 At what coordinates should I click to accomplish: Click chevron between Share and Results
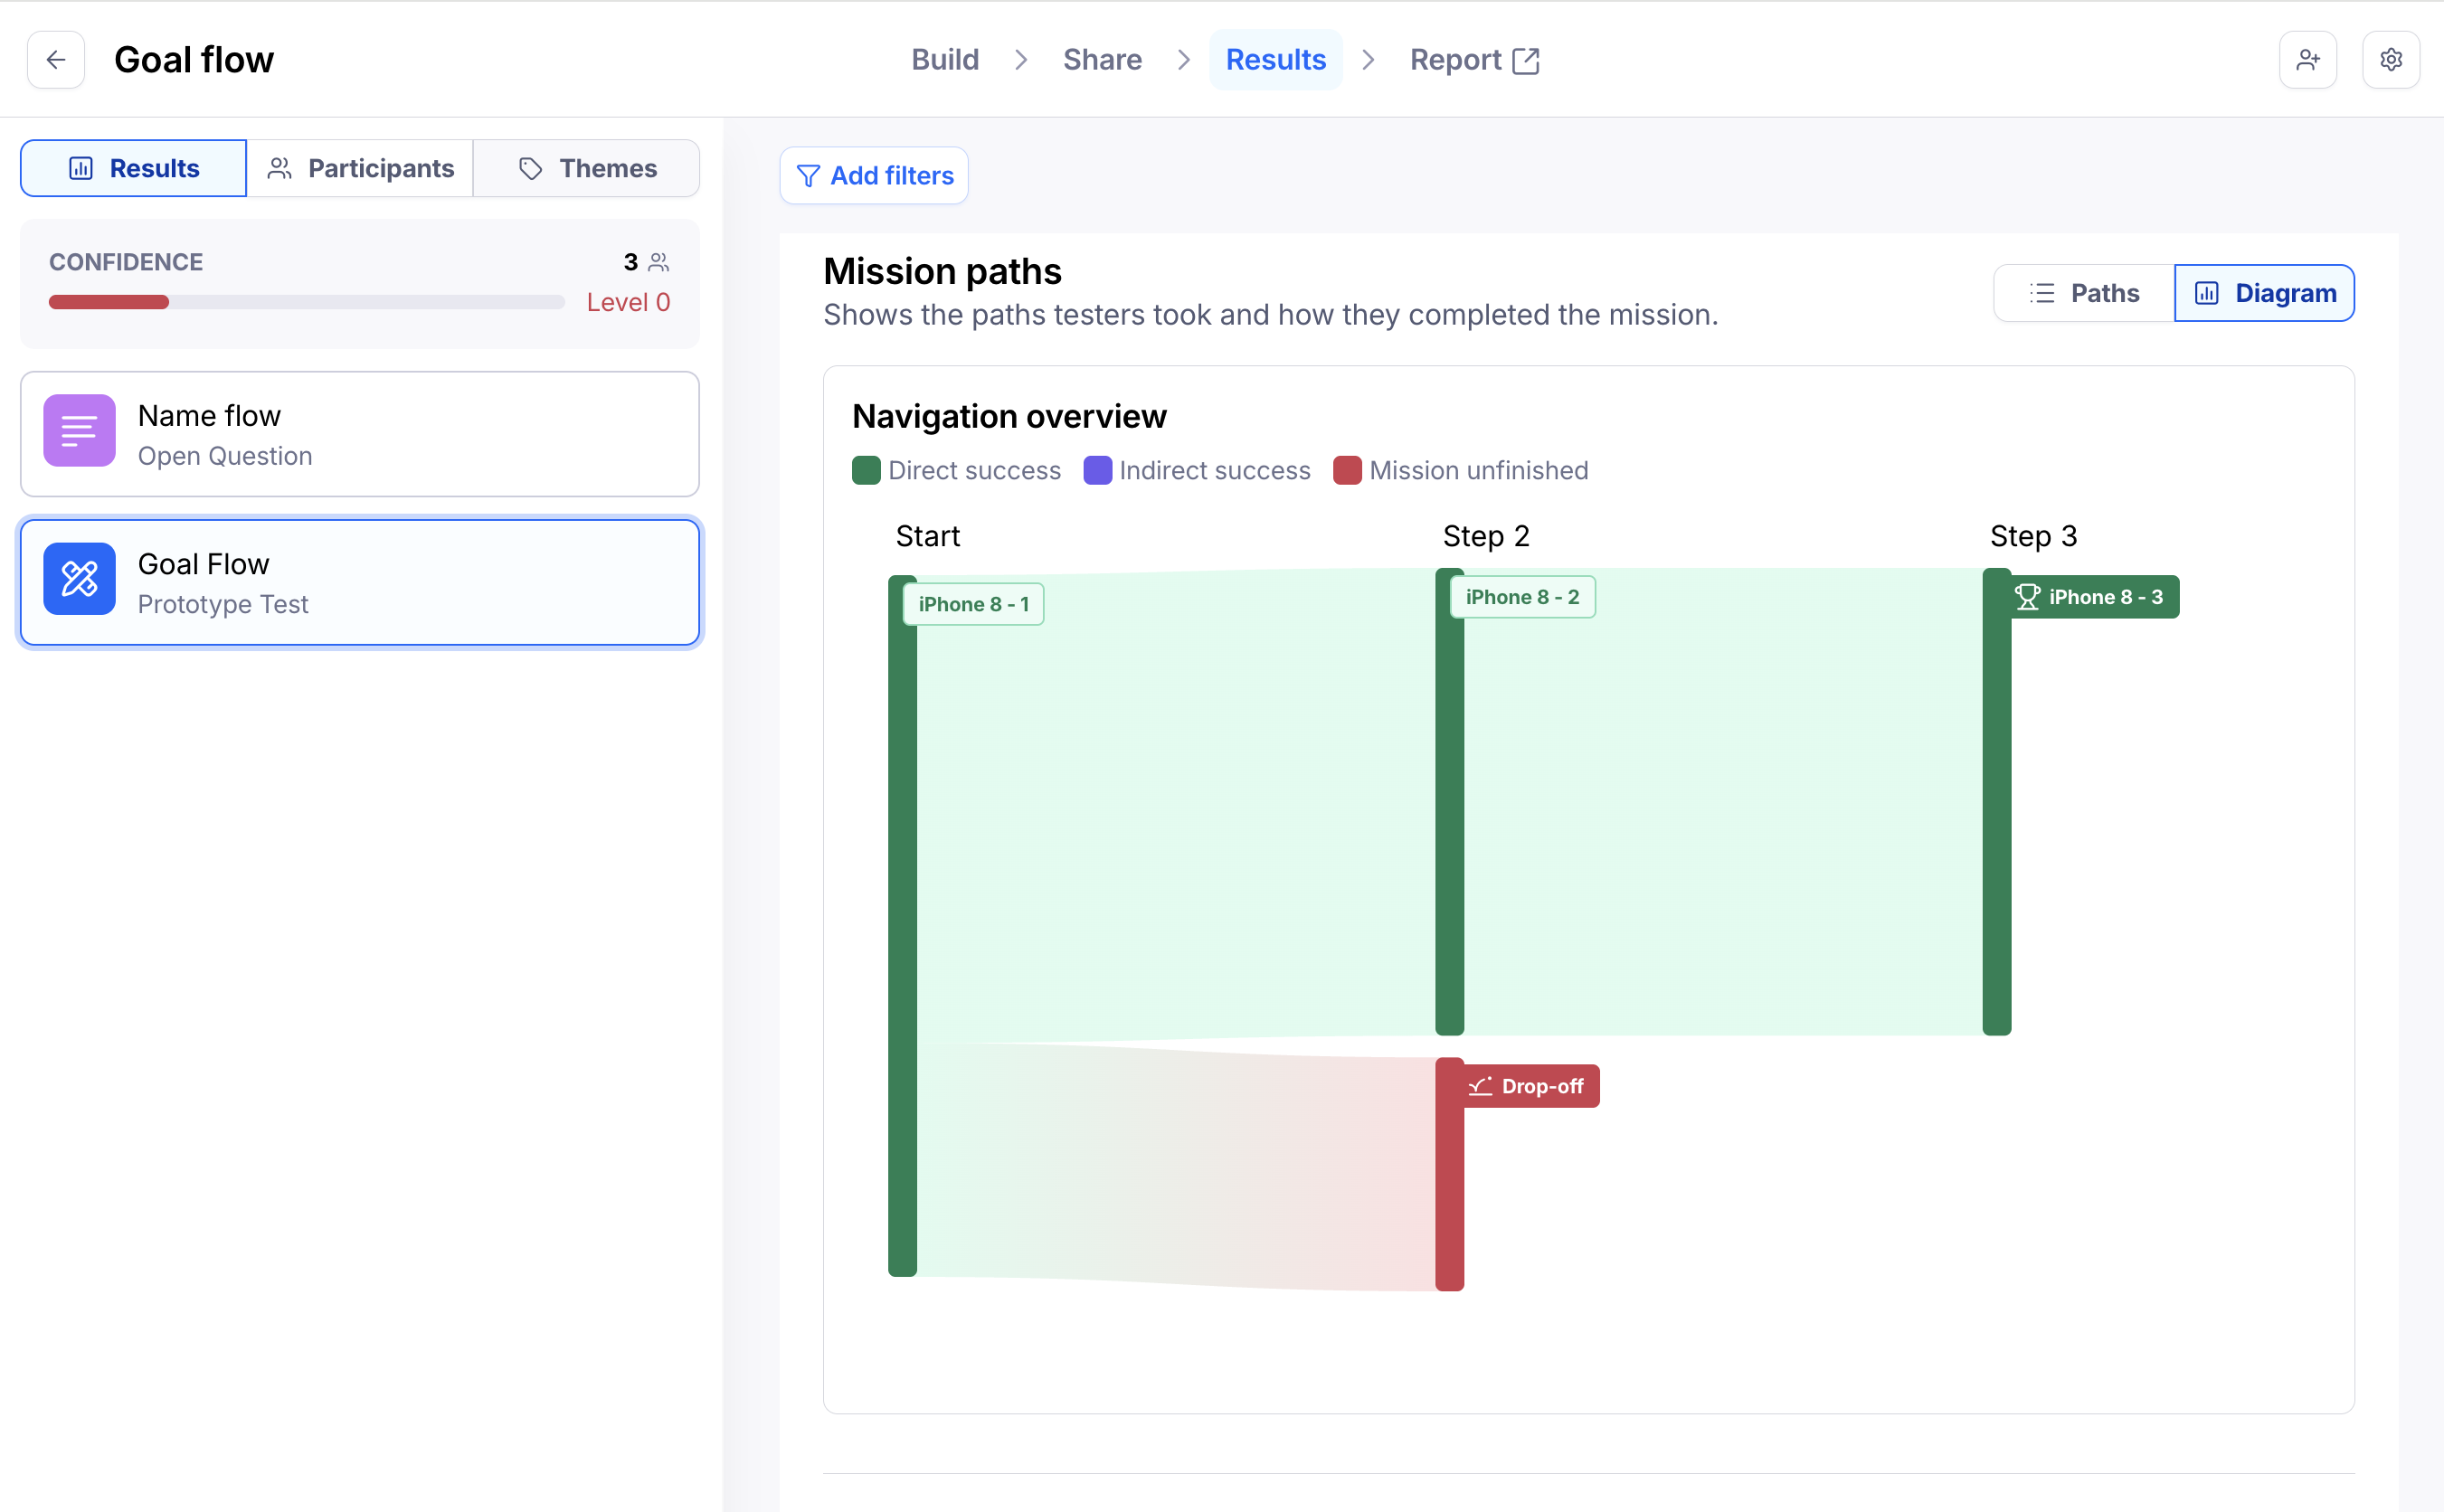1184,60
